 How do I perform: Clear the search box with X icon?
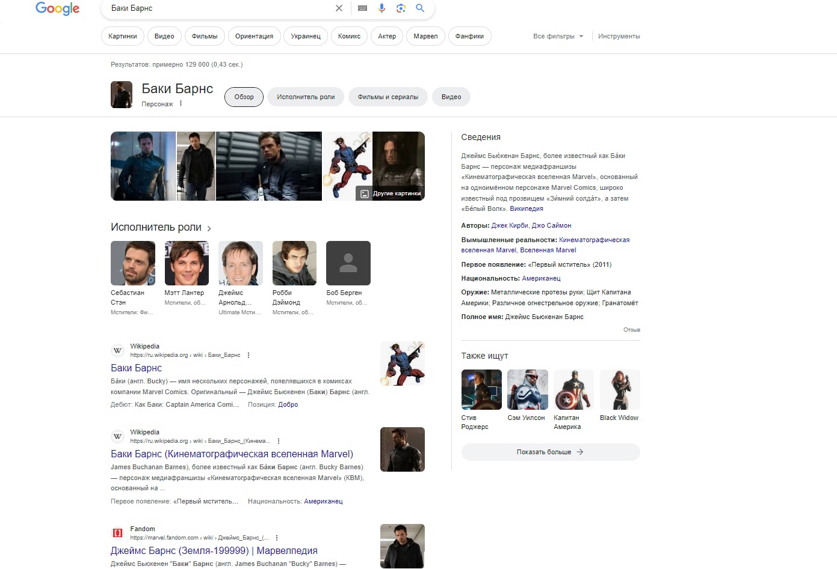(x=339, y=8)
